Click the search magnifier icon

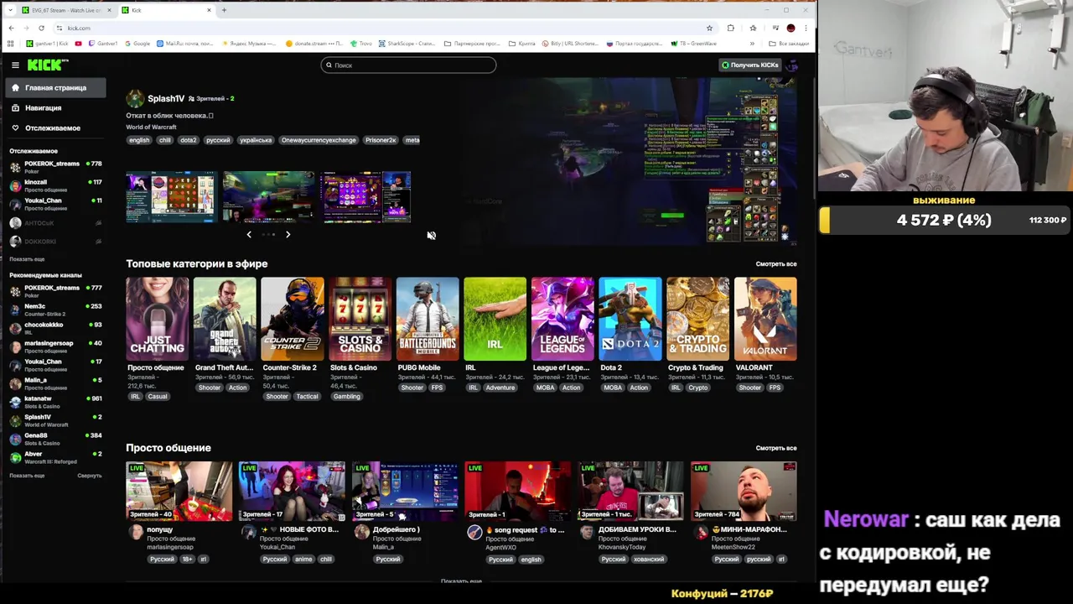pos(329,65)
